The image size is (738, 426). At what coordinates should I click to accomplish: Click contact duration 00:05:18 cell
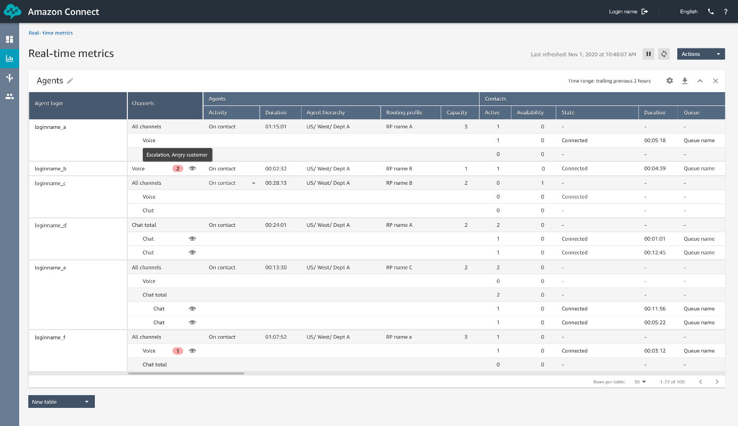(x=654, y=141)
